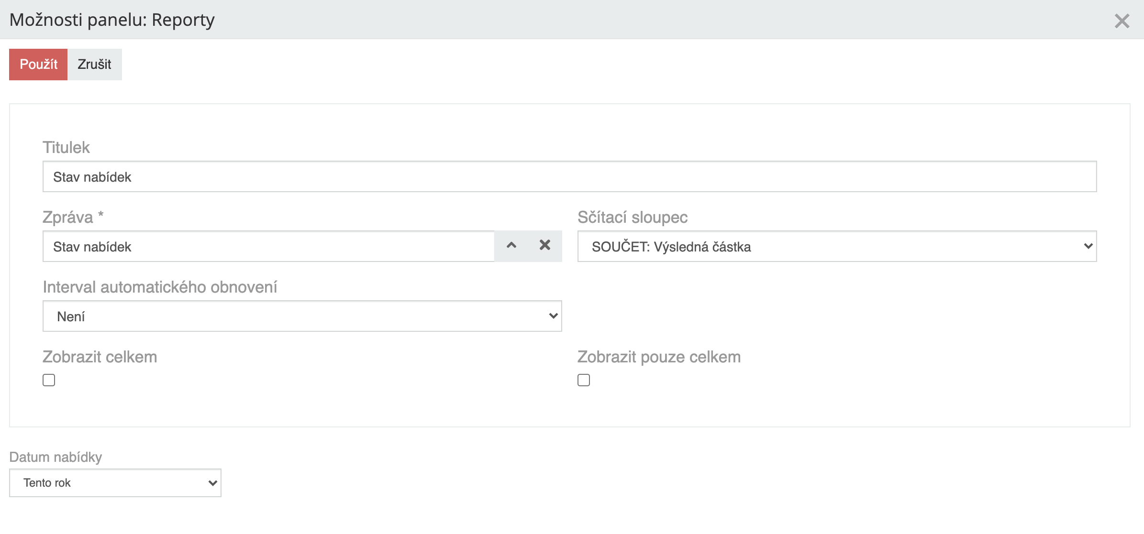Click the Zpráva report field
Screen dimensions: 1144x534
[268, 246]
